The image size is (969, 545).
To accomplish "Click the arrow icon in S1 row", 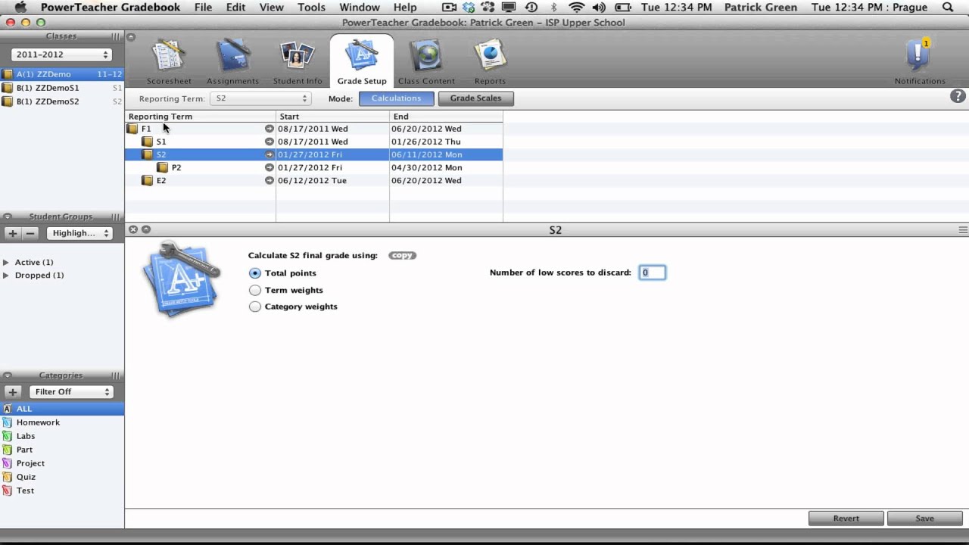I will (269, 142).
